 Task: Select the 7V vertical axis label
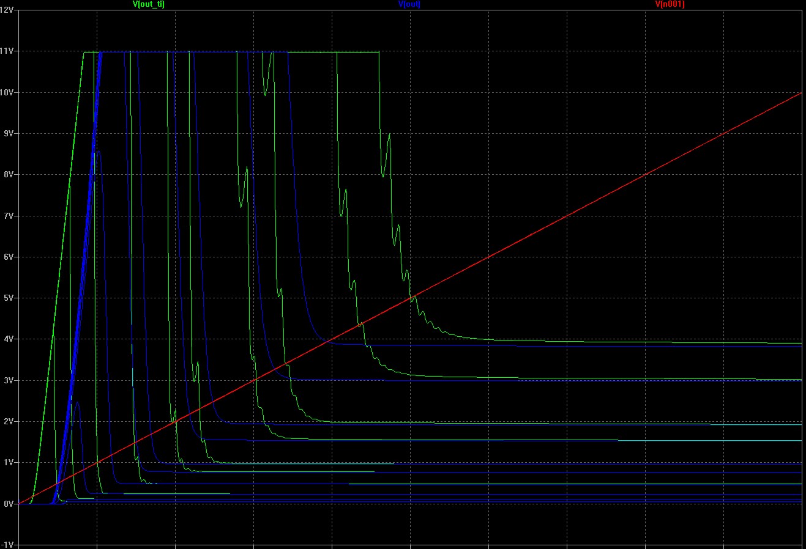click(9, 216)
